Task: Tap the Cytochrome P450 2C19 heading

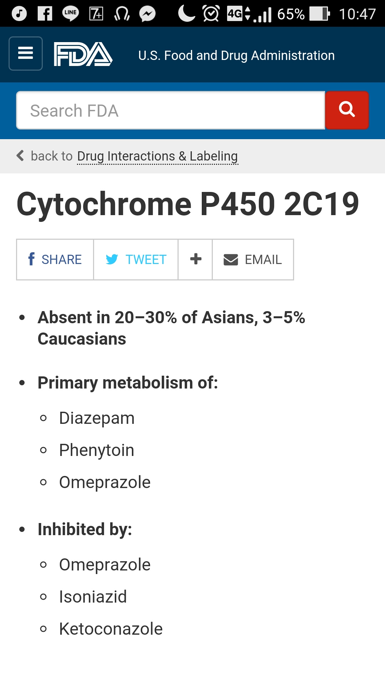Action: click(188, 204)
